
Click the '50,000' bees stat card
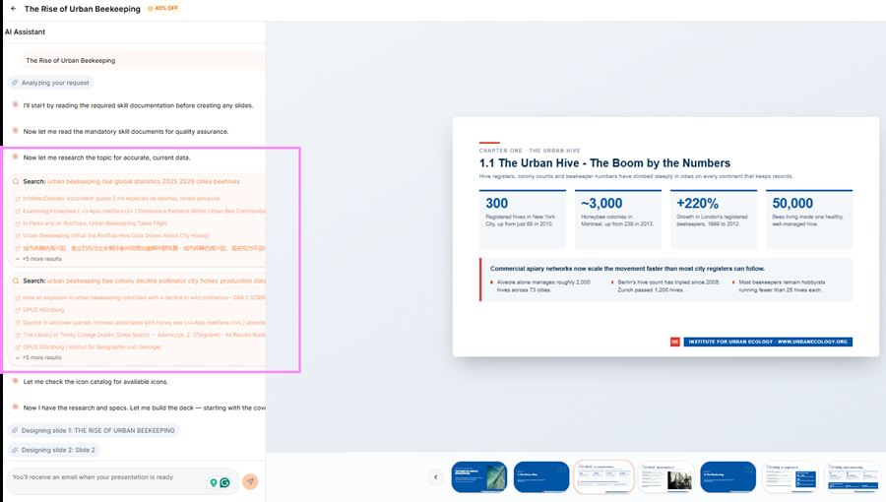[x=808, y=220]
